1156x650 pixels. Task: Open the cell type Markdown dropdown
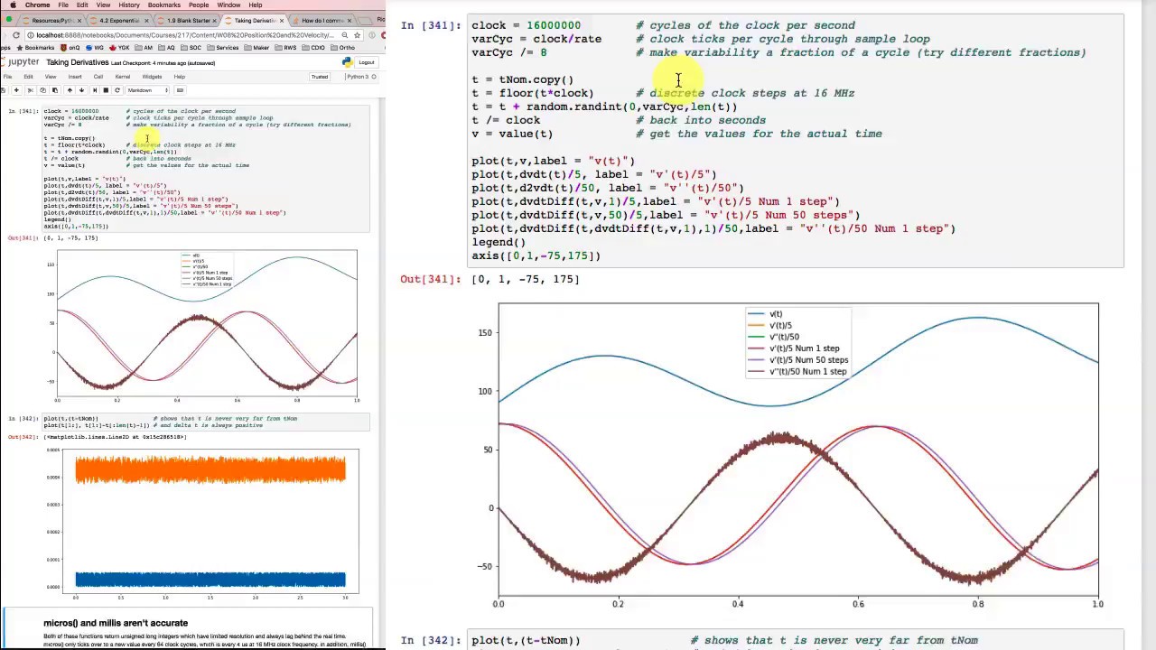(x=148, y=90)
